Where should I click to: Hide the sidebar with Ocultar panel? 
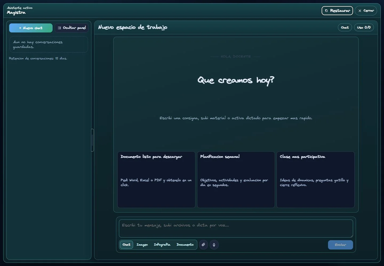72,28
